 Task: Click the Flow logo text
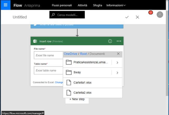pos(18,5)
